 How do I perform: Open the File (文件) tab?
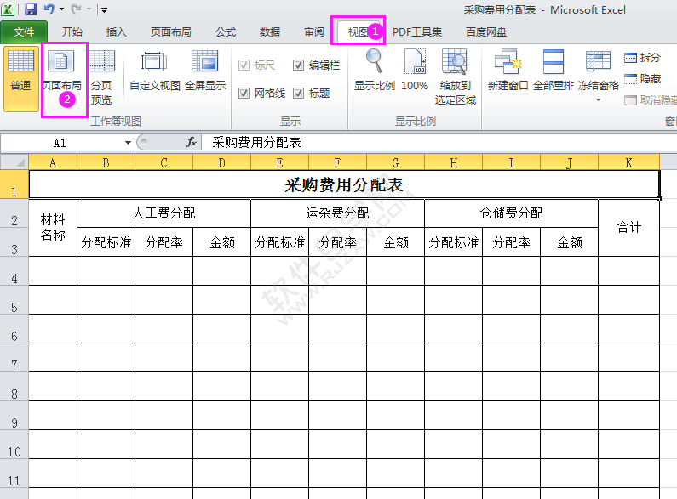point(24,32)
